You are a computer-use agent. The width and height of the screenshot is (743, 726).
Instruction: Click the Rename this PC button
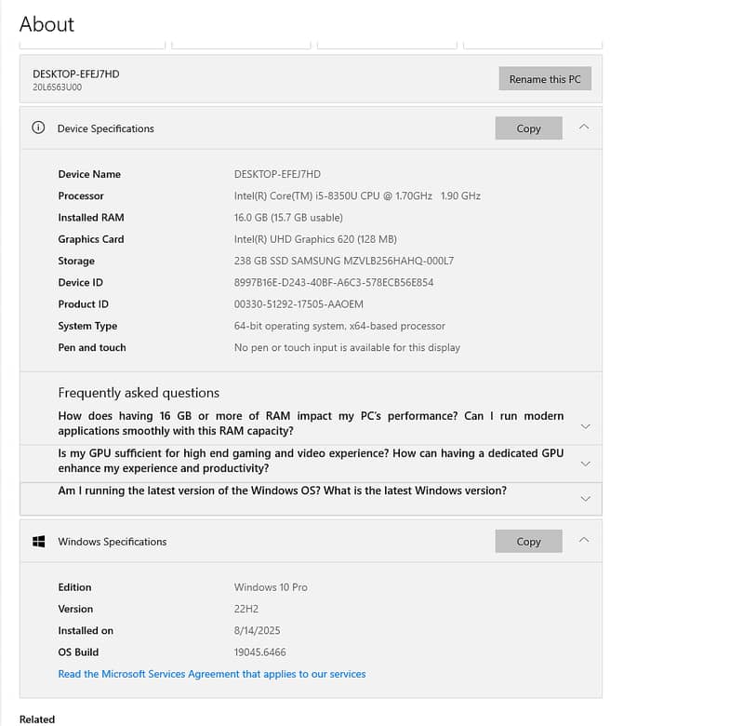(544, 79)
